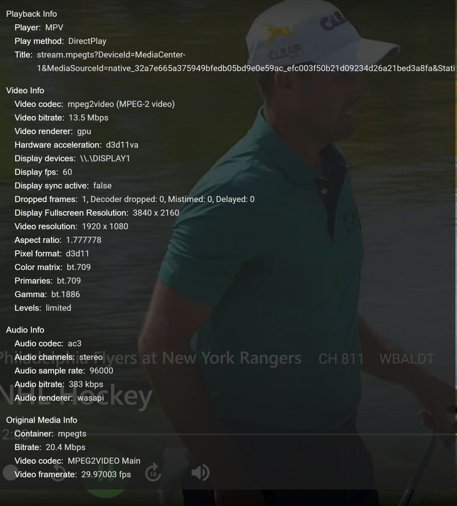Select the CH 811 channel label

[x=341, y=358]
